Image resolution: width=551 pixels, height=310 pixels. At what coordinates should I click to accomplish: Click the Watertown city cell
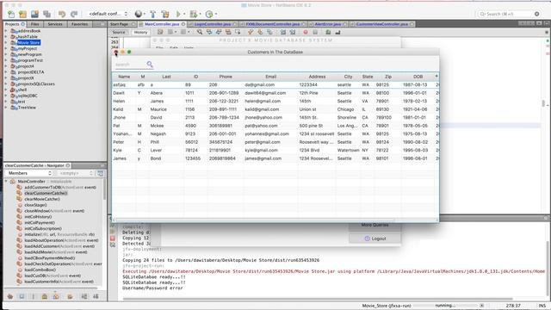pyautogui.click(x=348, y=150)
